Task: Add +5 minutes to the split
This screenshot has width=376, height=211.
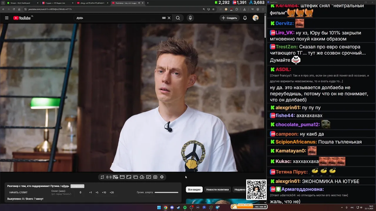Action: (x=97, y=193)
